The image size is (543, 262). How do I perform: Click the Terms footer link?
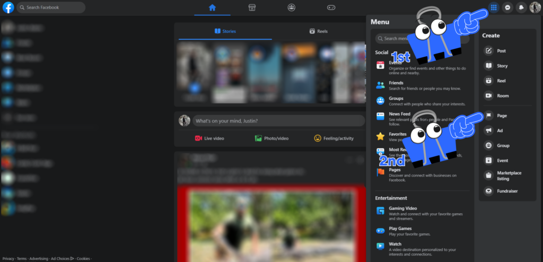(22, 258)
